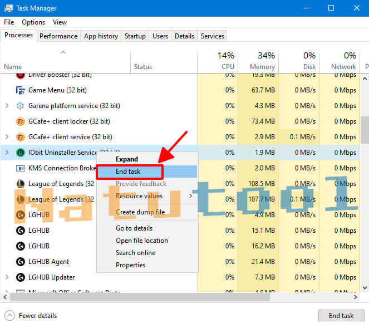Click the Task Manager title bar icon
Screen dimensions: 369x328
[x=9, y=8]
